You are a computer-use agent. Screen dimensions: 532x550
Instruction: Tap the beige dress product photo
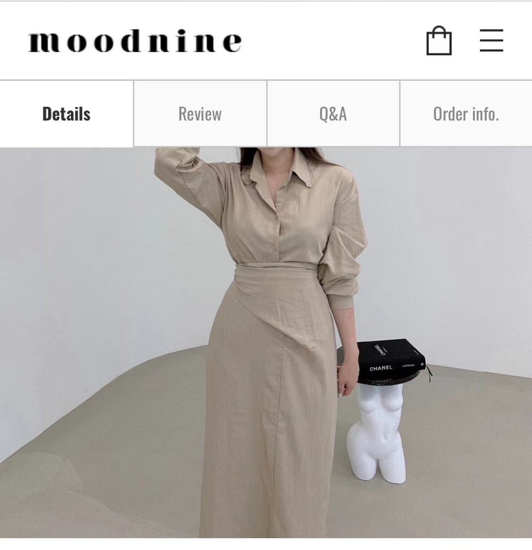[266, 343]
